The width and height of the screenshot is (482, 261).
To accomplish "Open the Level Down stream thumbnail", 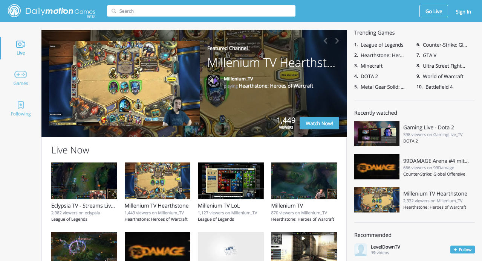I will tap(231, 246).
